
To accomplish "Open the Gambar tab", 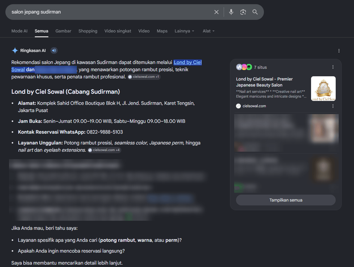I will click(x=63, y=31).
